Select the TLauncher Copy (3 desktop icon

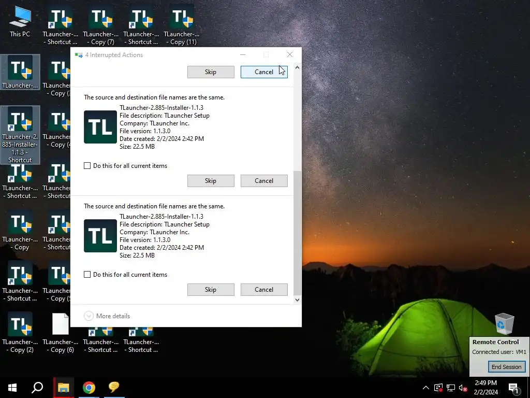tap(56, 77)
